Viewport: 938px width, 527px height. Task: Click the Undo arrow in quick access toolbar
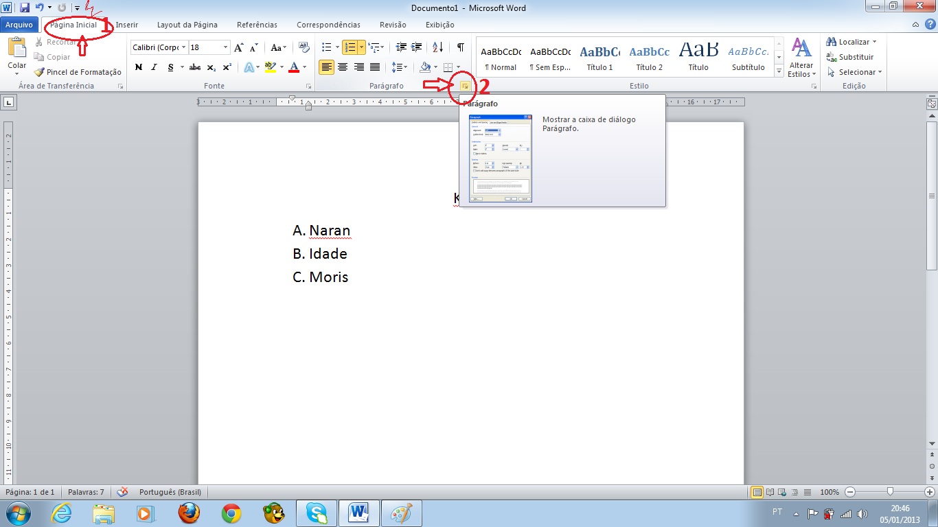40,8
